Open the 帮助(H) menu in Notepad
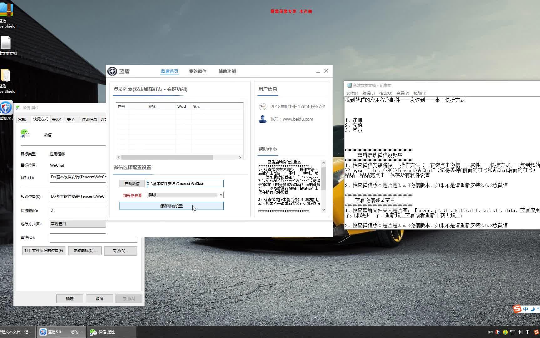The width and height of the screenshot is (540, 338). pos(420,93)
